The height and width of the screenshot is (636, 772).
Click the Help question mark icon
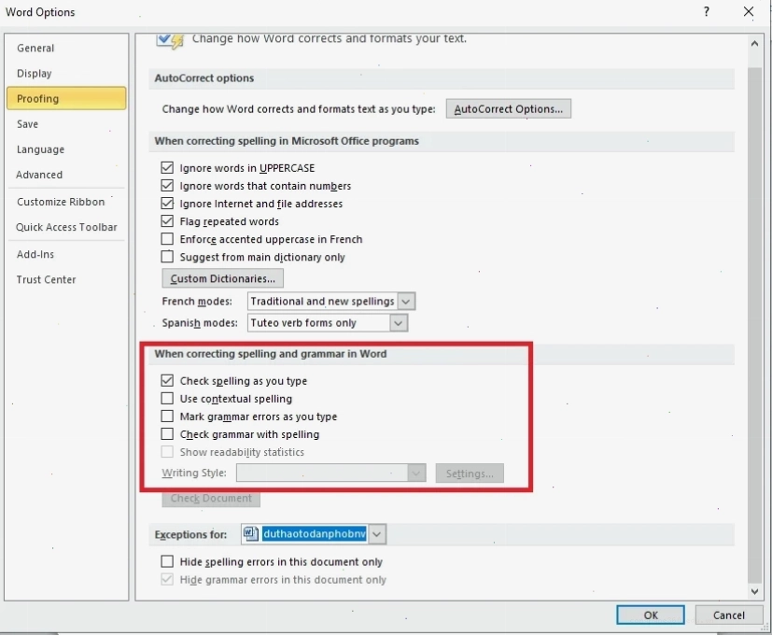(x=707, y=12)
